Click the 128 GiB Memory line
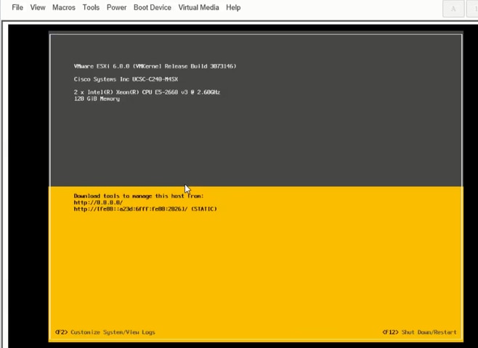Viewport: 478px width, 348px height. [x=97, y=99]
